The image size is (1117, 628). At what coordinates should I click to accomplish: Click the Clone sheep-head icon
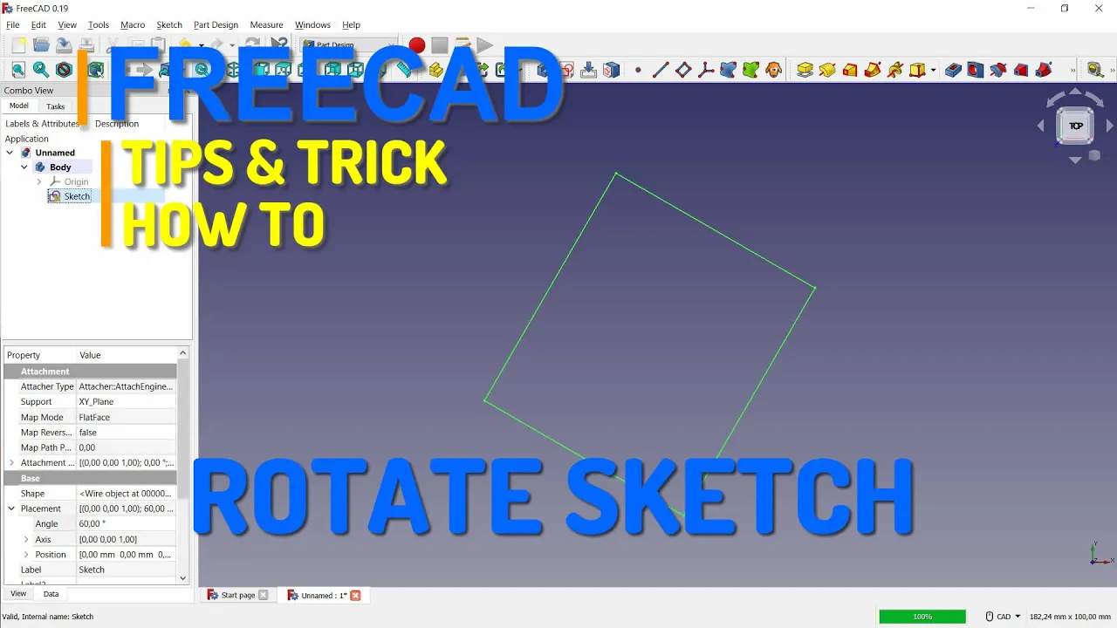773,70
